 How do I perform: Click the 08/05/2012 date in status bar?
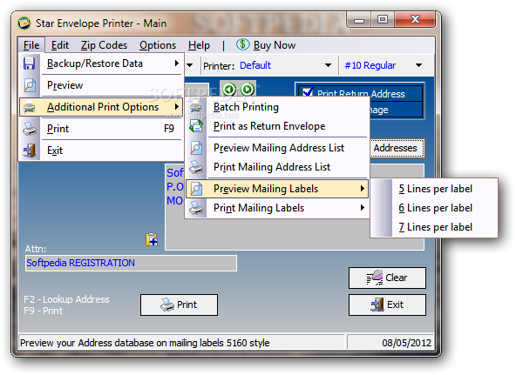406,343
